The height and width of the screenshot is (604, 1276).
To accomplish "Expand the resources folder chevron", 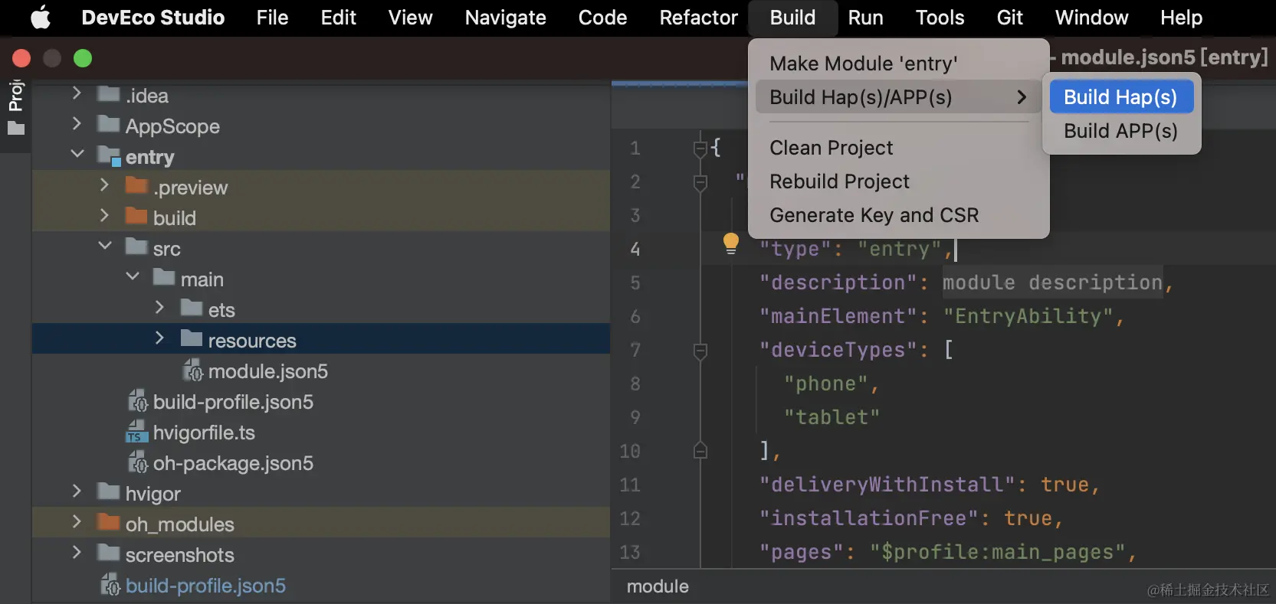I will click(159, 338).
